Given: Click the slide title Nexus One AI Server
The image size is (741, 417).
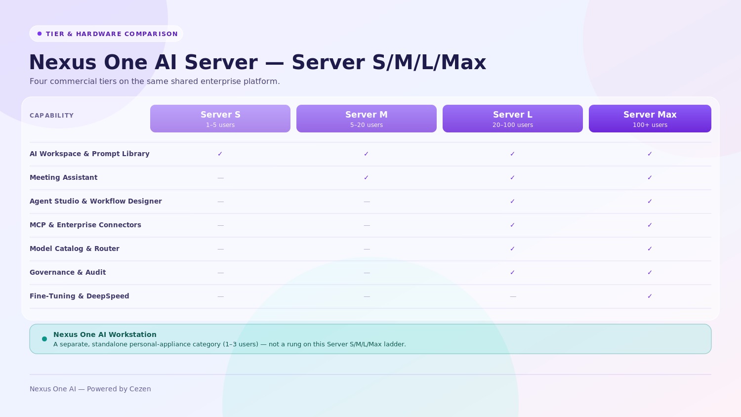Looking at the screenshot, I should [258, 63].
